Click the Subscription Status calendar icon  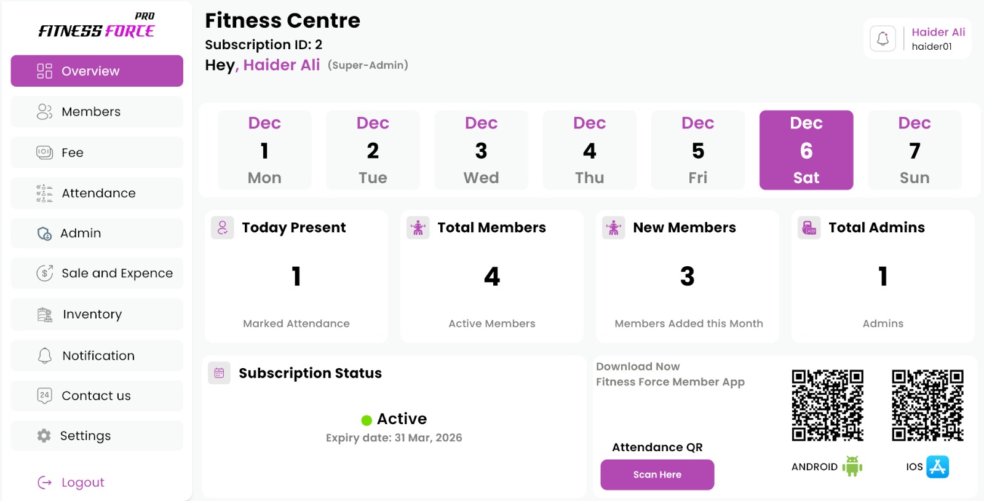pos(219,373)
